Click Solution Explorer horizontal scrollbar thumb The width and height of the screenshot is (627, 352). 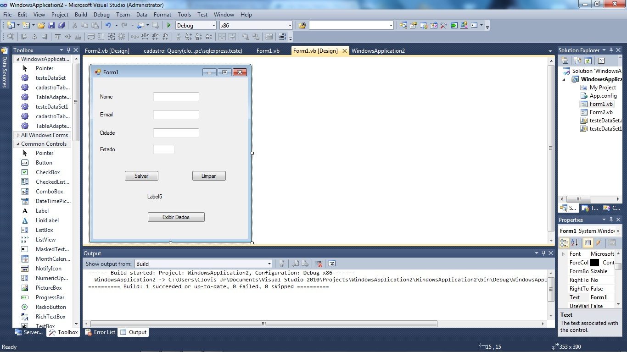pos(578,199)
